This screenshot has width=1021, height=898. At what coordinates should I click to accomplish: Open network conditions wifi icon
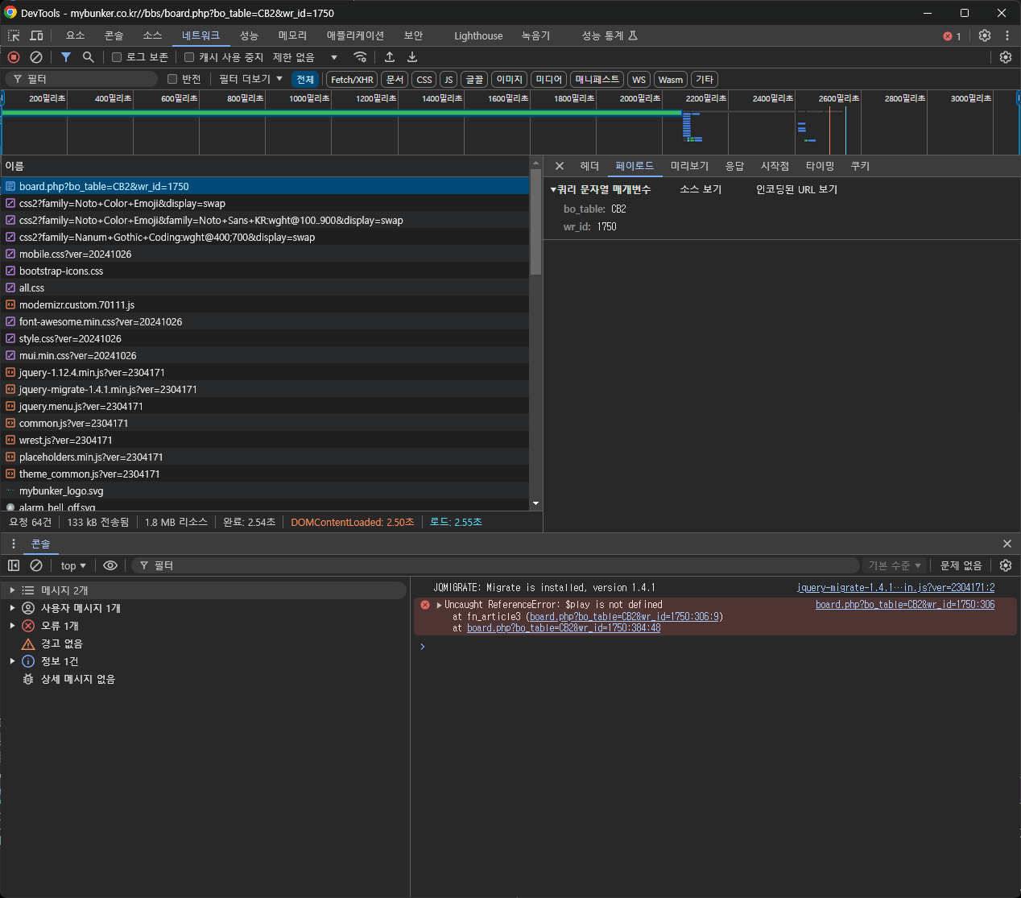(360, 57)
